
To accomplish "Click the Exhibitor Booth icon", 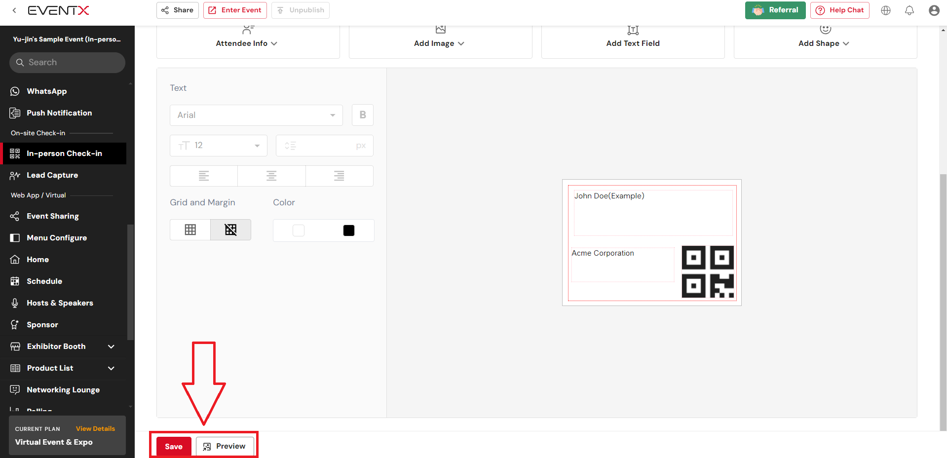I will pyautogui.click(x=15, y=346).
